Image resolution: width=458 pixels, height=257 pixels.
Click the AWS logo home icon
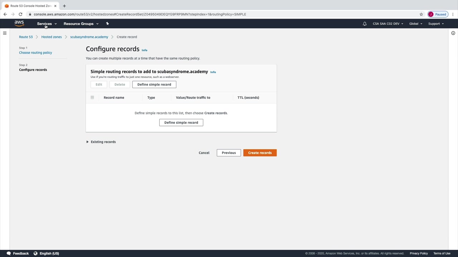[x=19, y=24]
